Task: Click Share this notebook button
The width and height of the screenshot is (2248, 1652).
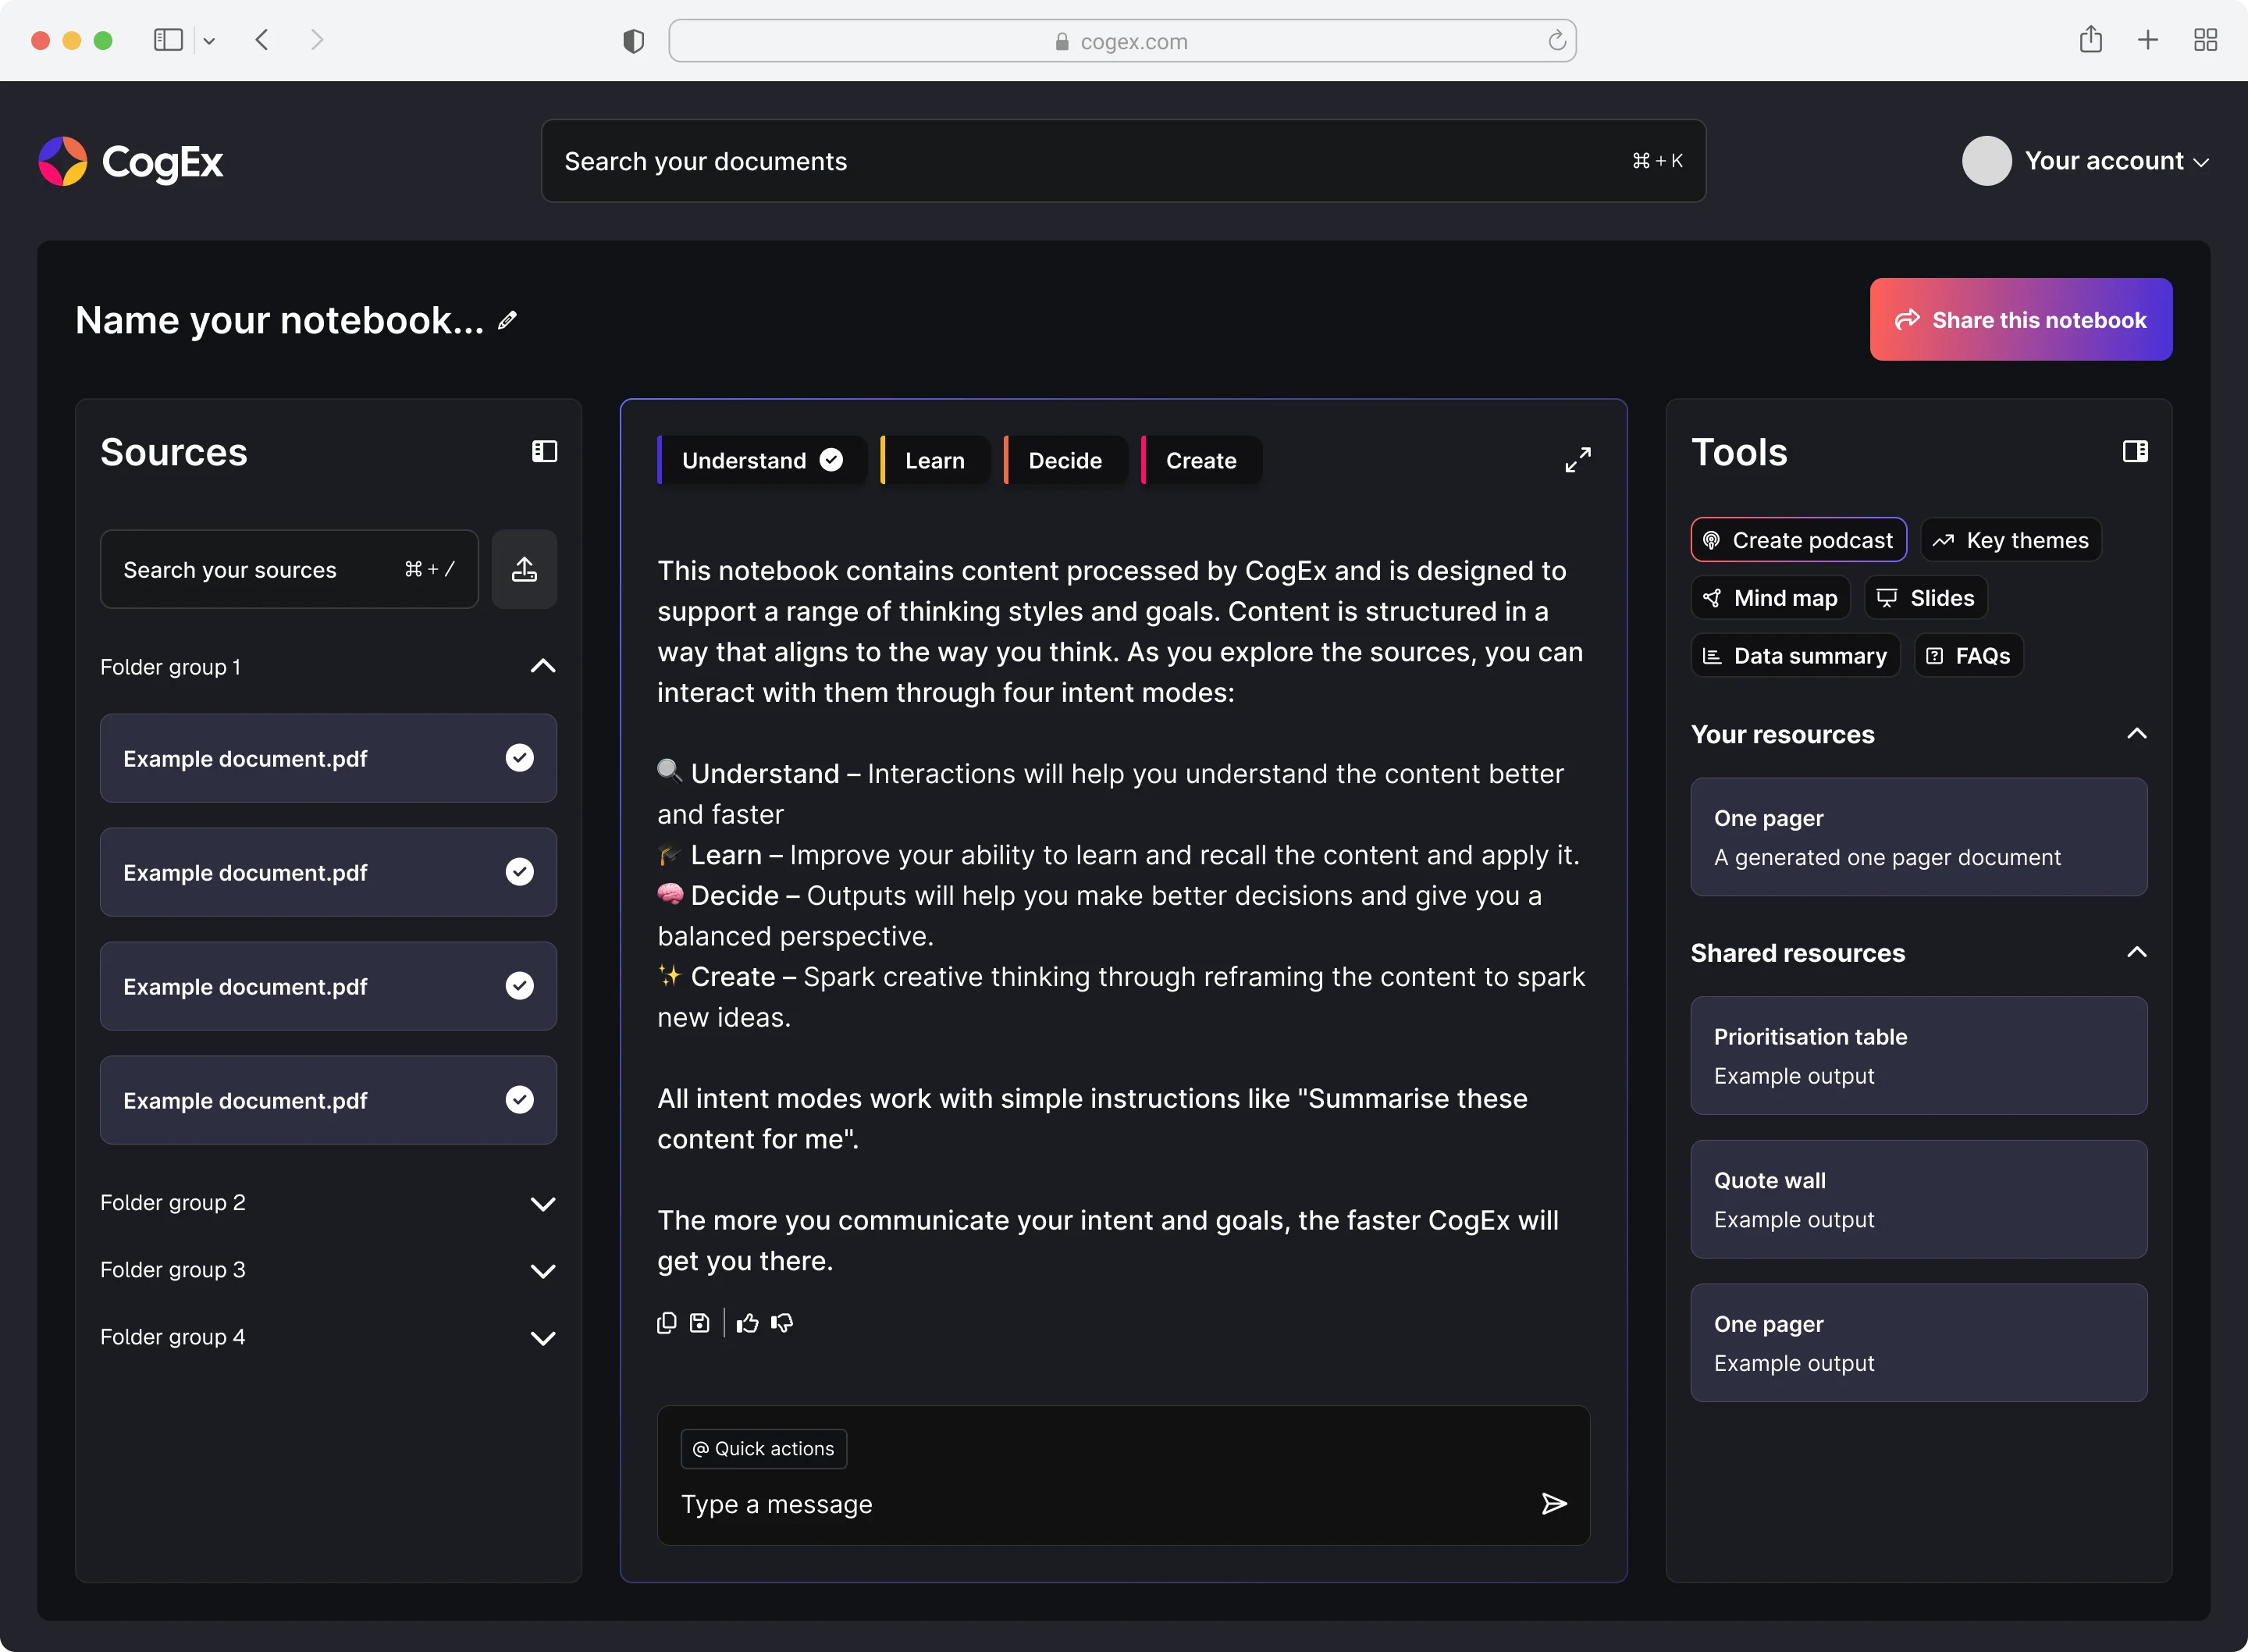Action: 2020,320
